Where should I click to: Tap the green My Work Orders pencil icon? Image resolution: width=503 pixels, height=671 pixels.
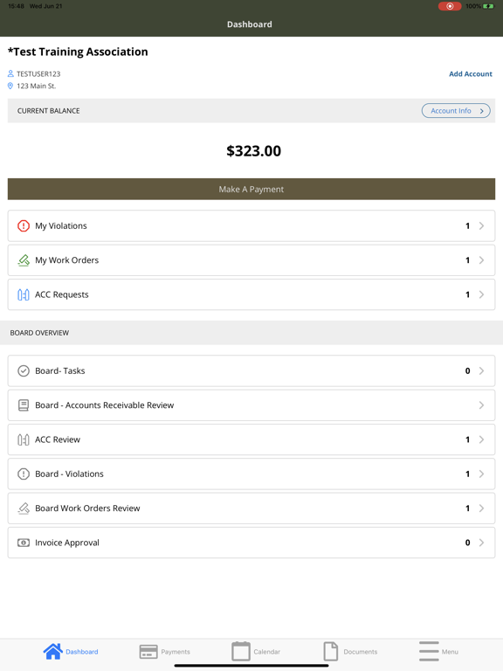pyautogui.click(x=24, y=260)
